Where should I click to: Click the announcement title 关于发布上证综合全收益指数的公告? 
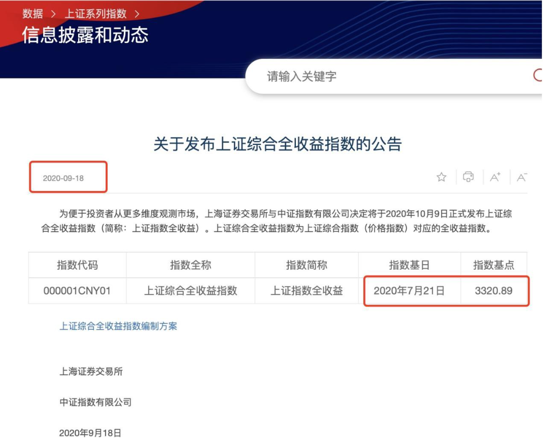pos(278,144)
